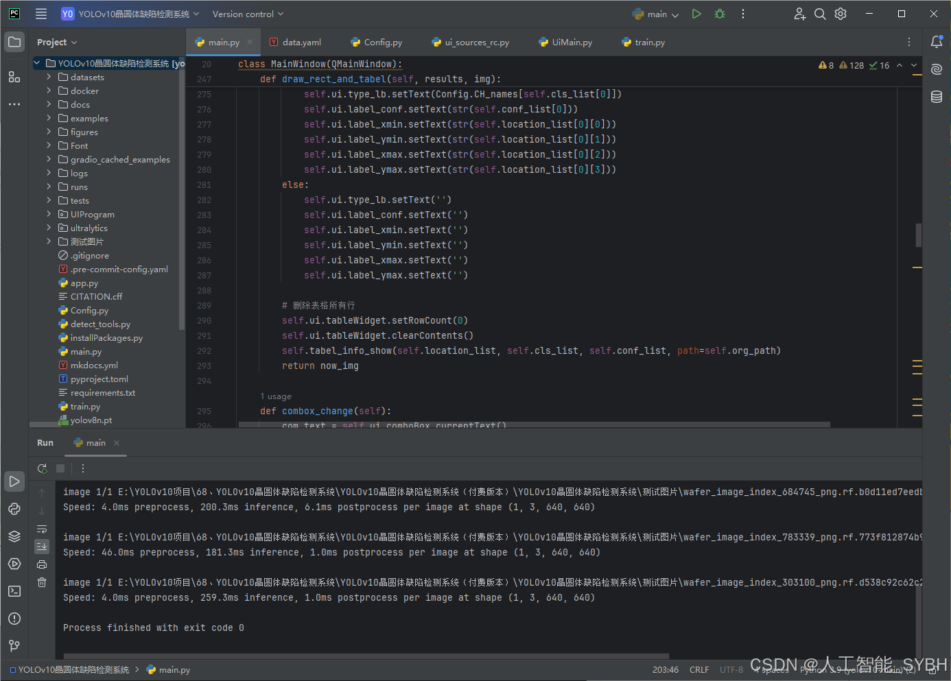Click main.py breadcrumb in the status bar

(x=169, y=669)
